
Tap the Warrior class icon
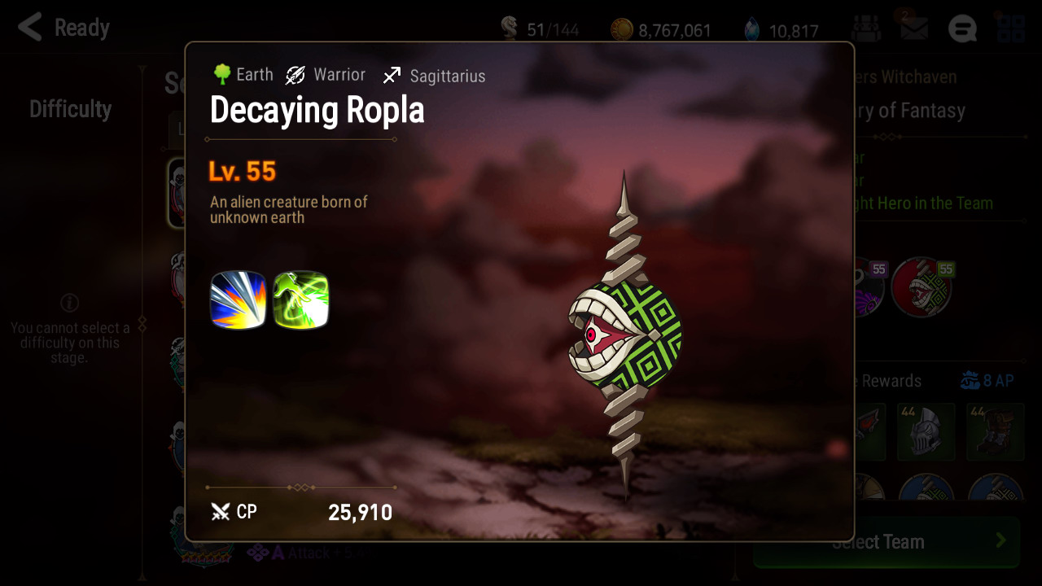(x=296, y=76)
